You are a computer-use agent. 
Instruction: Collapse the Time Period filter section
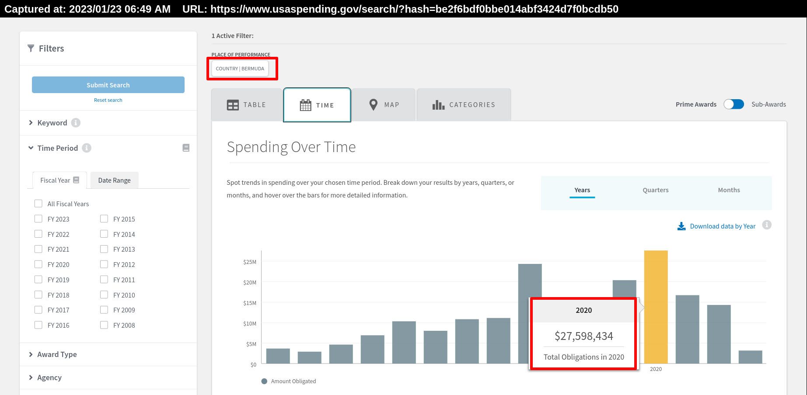point(53,148)
